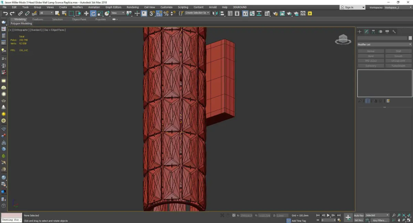Jump to the animation start

click(318, 215)
